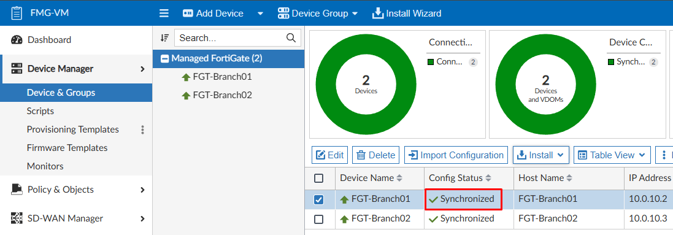Expand SD-WAN Manager chevron
This screenshot has width=673, height=235.
[x=142, y=218]
